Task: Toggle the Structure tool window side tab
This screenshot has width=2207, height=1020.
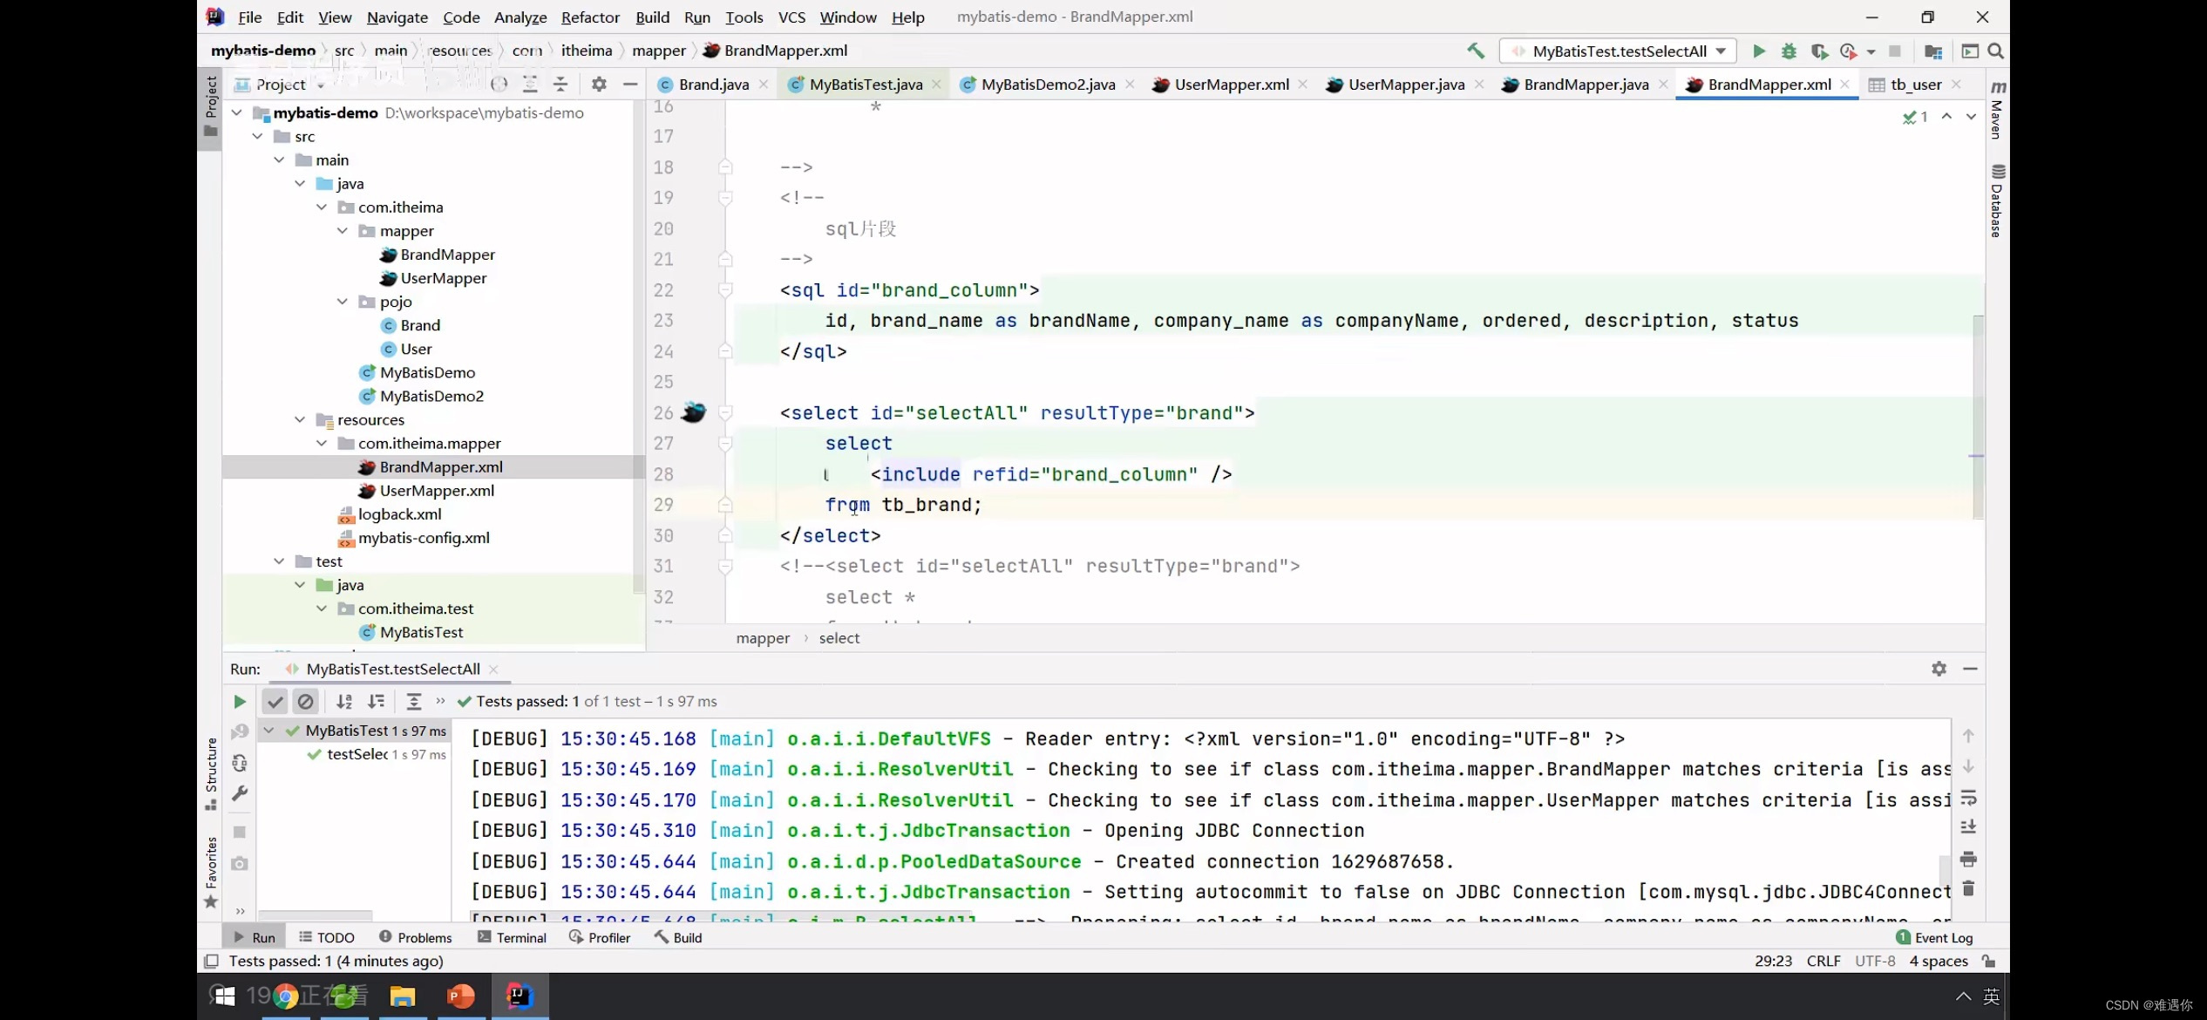Action: click(x=210, y=773)
